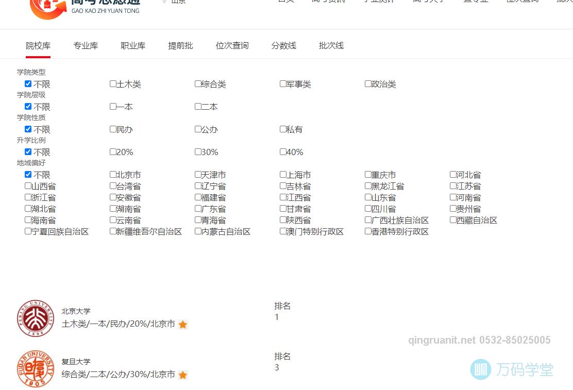The image size is (573, 390).
Task: Switch to the 职业库 tab
Action: 133,45
